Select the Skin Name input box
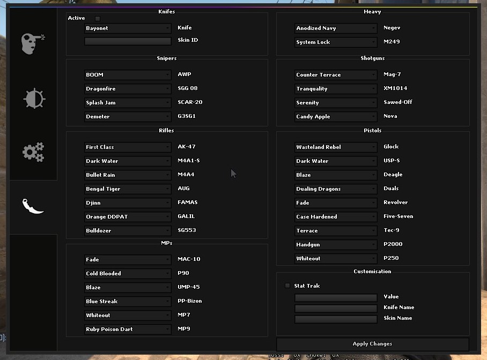The height and width of the screenshot is (360, 487). coord(336,319)
